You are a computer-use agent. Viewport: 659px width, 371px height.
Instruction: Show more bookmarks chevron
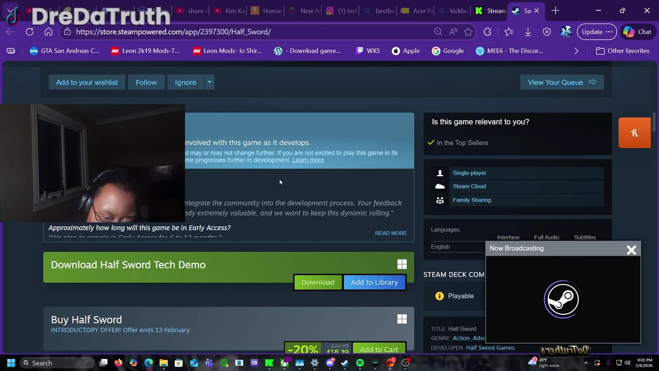(x=576, y=50)
